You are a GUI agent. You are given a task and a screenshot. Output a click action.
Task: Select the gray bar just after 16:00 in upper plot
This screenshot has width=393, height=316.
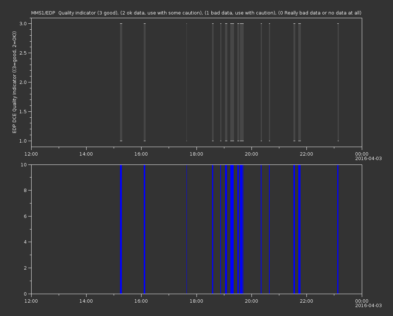(144, 82)
